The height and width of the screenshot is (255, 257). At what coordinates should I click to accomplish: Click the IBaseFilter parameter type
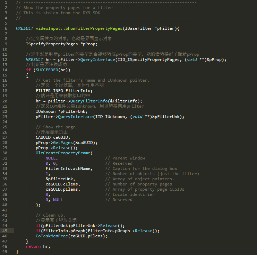click(138, 28)
